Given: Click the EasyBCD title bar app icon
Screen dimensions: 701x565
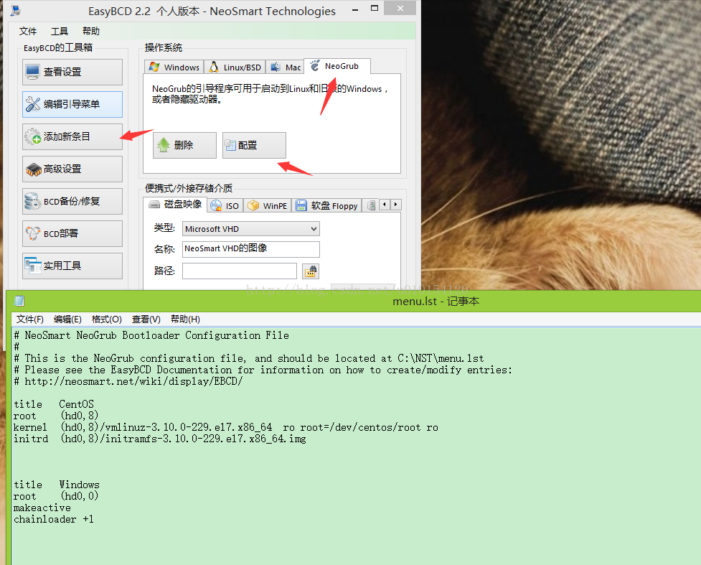Looking at the screenshot, I should coord(16,11).
